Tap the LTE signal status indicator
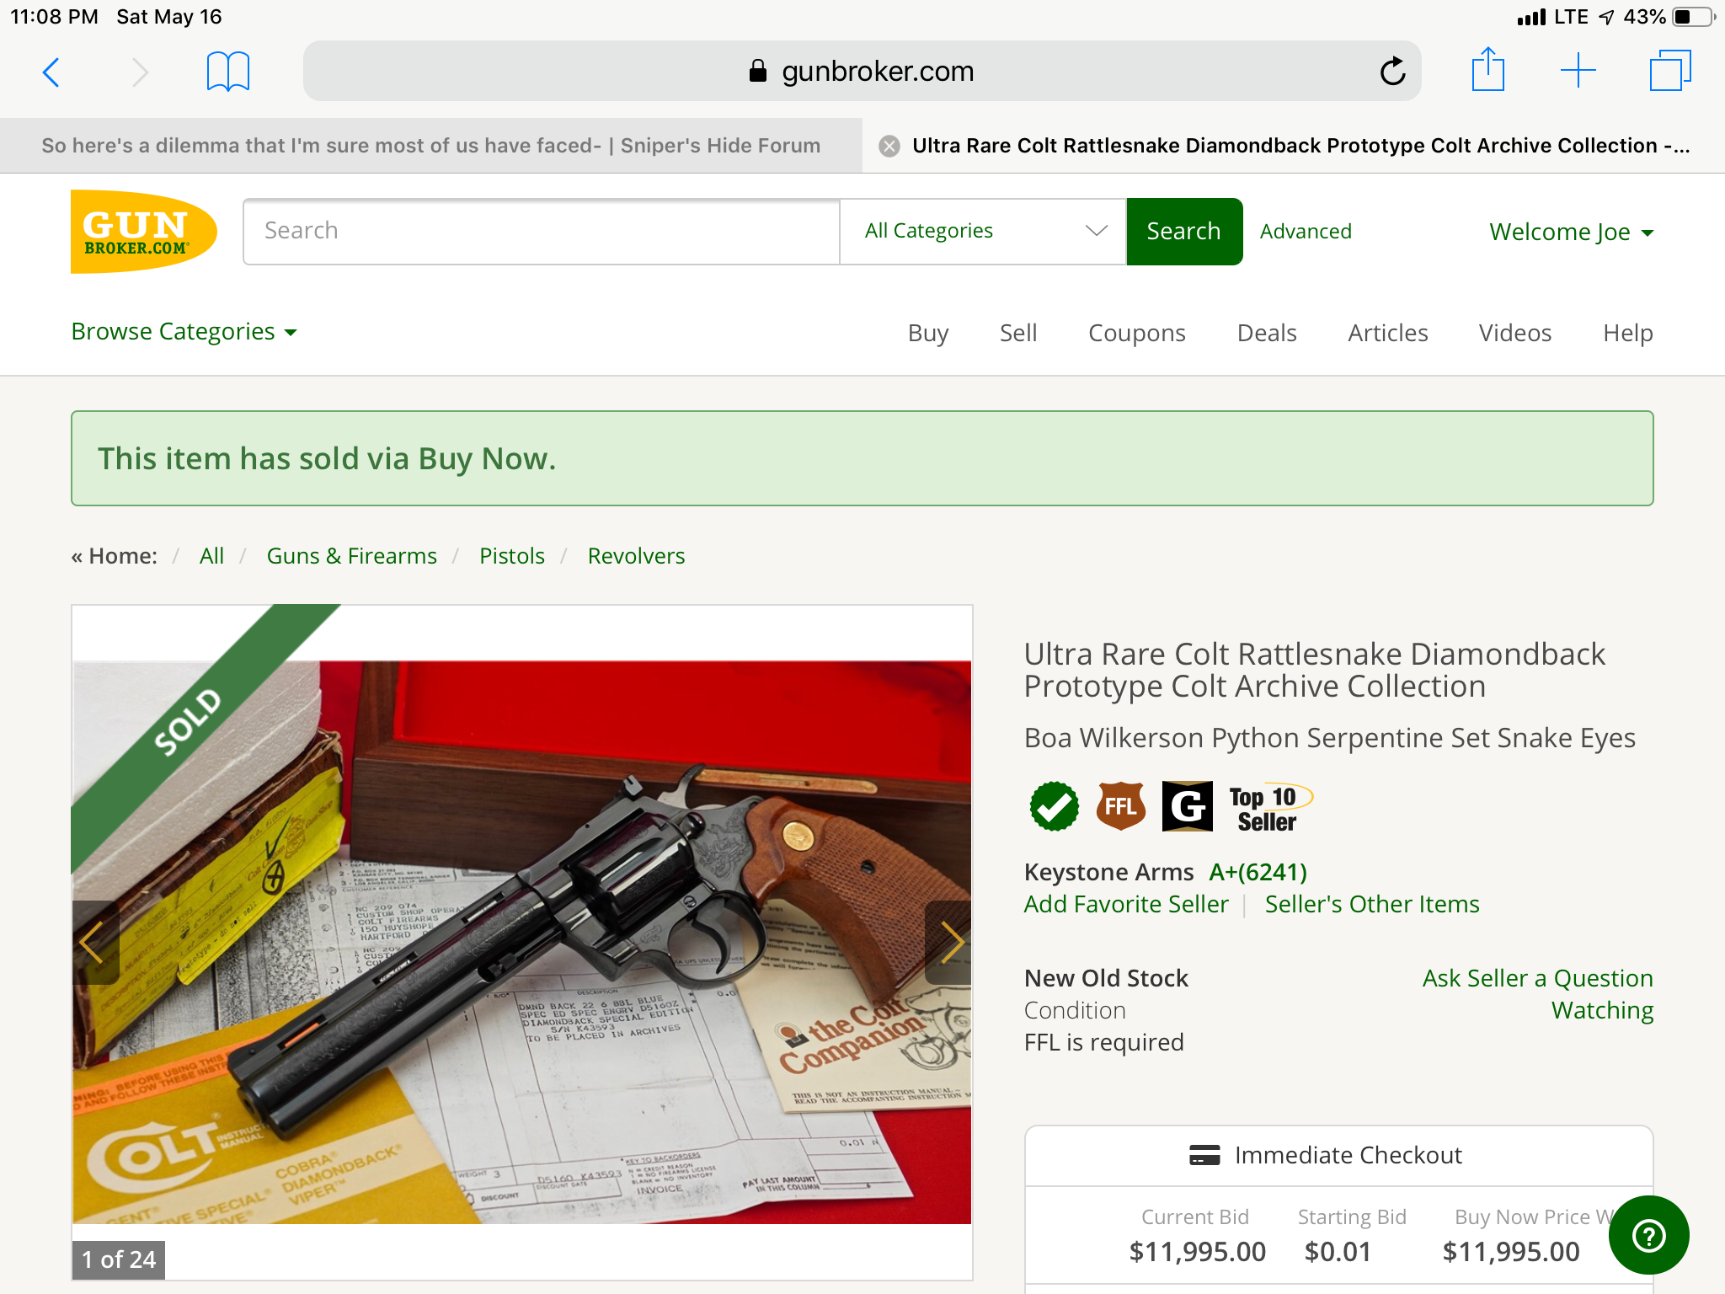 [x=1551, y=17]
